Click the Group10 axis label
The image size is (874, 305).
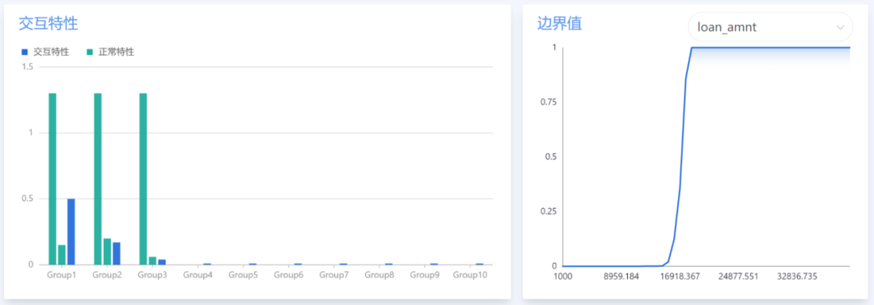pos(470,275)
